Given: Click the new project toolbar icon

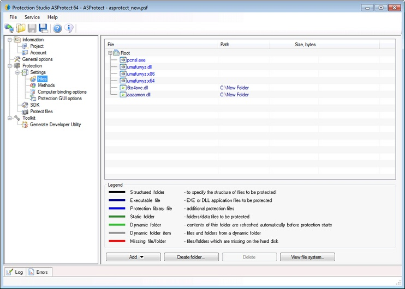Looking at the screenshot, I should [x=9, y=28].
